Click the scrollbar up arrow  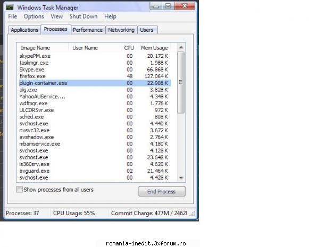181,47
